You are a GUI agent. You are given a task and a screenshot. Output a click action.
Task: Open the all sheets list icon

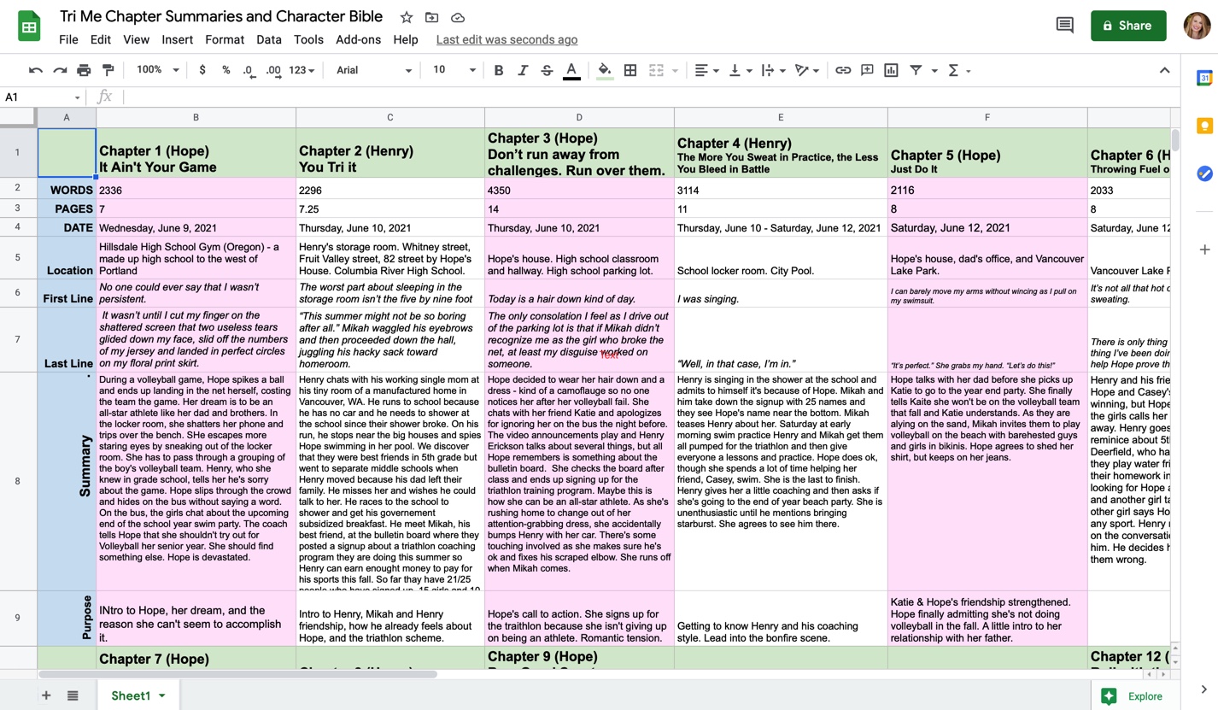[x=73, y=695]
